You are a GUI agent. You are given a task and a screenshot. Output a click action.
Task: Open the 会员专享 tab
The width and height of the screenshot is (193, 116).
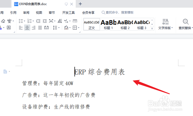click(x=88, y=12)
